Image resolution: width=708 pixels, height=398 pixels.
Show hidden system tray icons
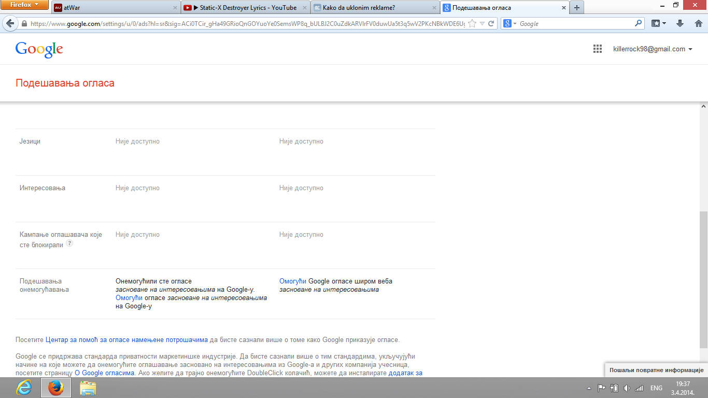(589, 388)
